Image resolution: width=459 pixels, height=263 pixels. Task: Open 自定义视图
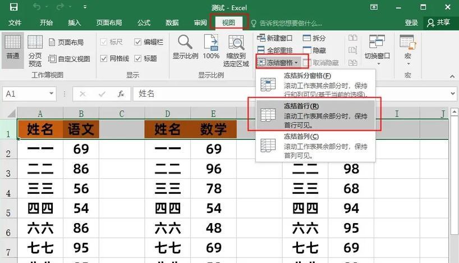[69, 58]
